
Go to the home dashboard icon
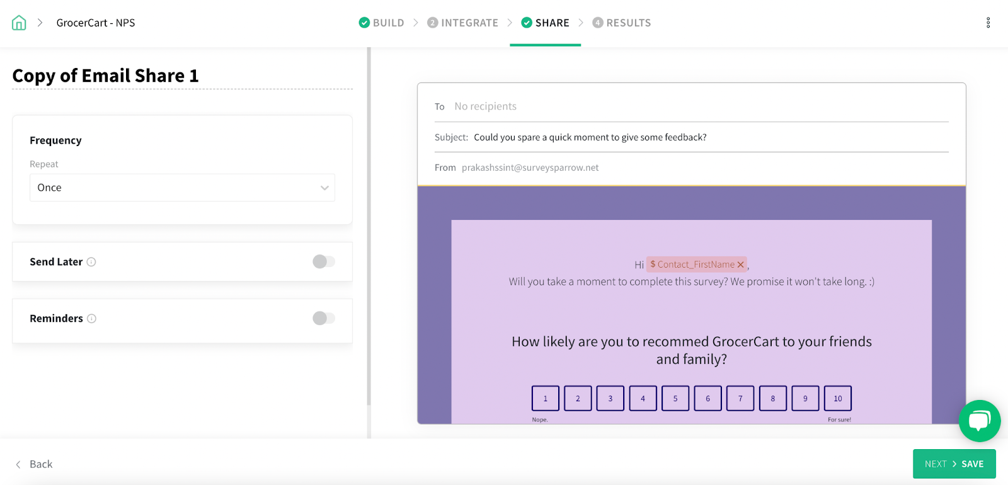19,23
